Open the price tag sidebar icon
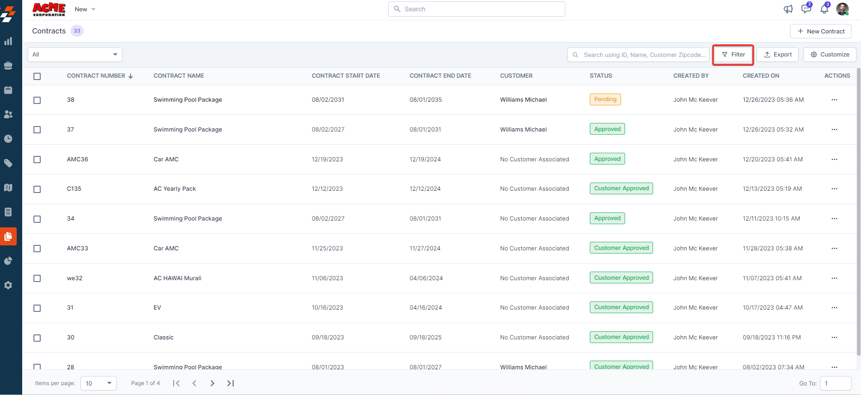Image resolution: width=861 pixels, height=395 pixels. (8, 163)
